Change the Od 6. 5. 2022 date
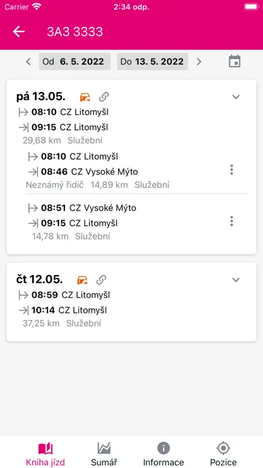Screen dimensions: 263x468 coord(74,61)
